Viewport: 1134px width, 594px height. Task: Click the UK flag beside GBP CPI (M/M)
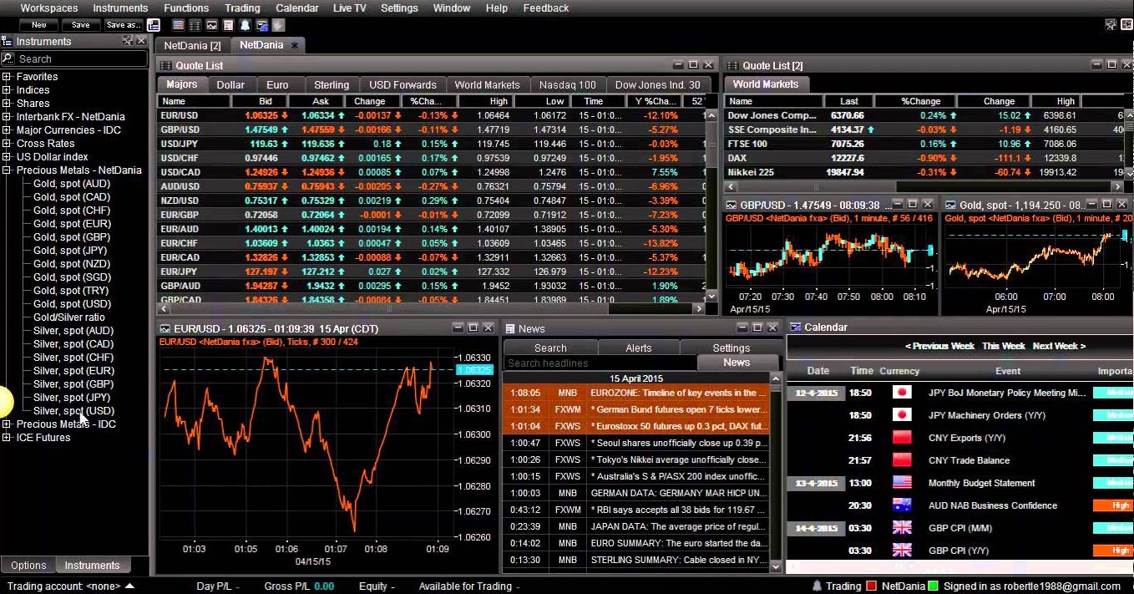(902, 528)
